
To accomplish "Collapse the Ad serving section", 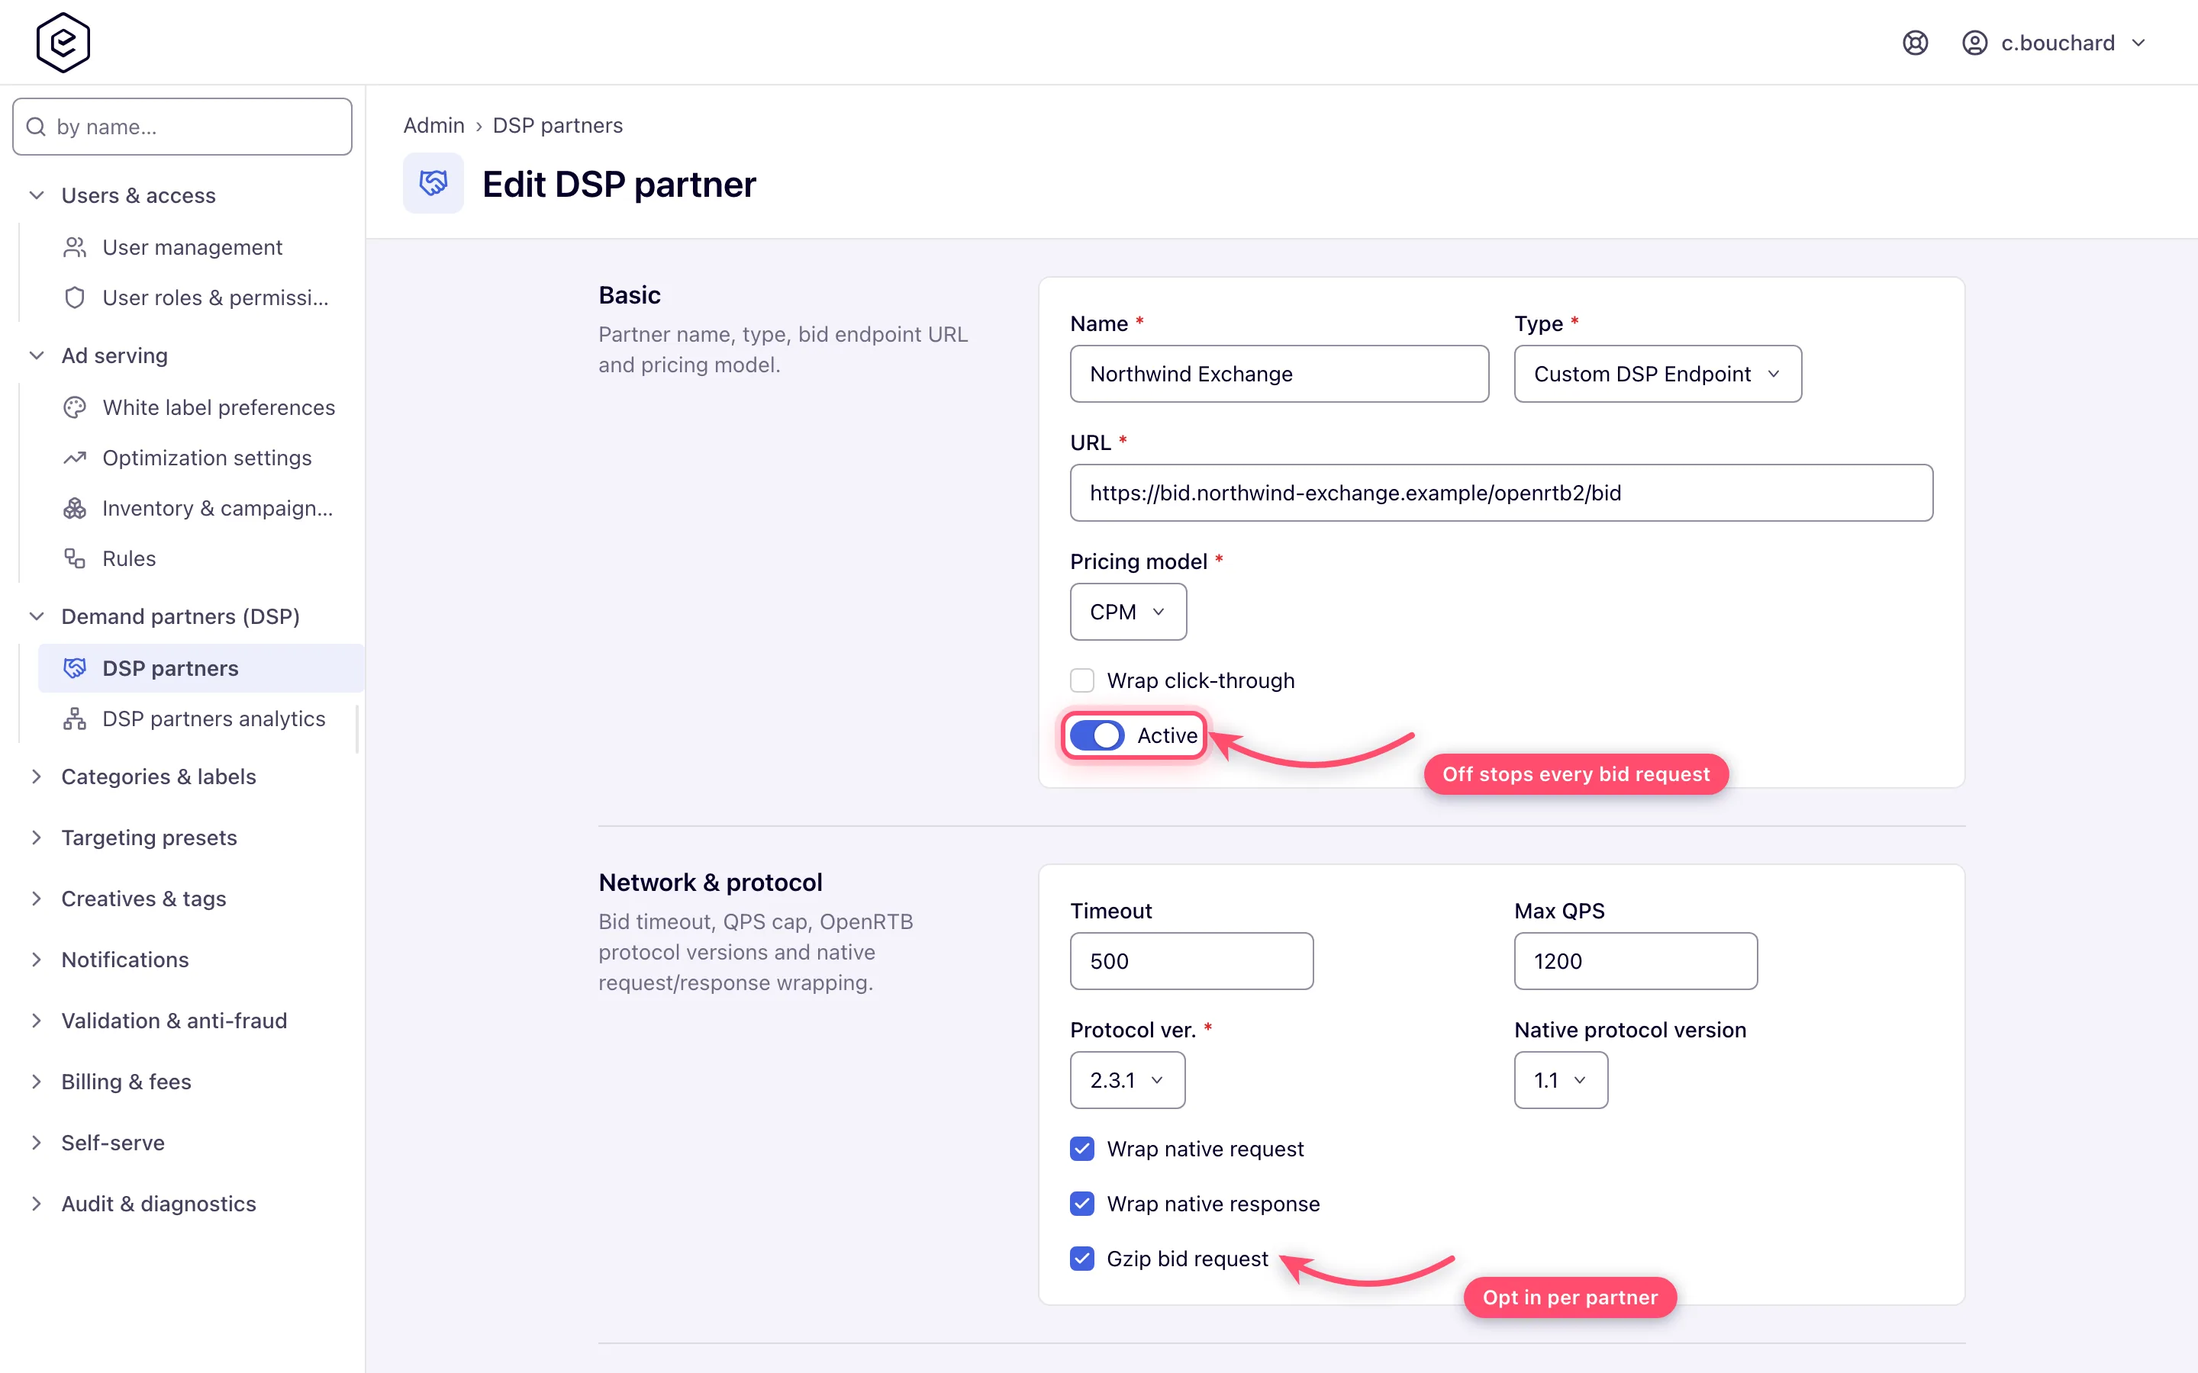I will coord(114,355).
